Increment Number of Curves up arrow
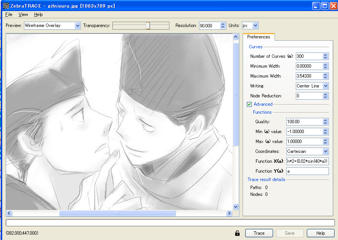Image resolution: width=338 pixels, height=240 pixels. pos(325,55)
